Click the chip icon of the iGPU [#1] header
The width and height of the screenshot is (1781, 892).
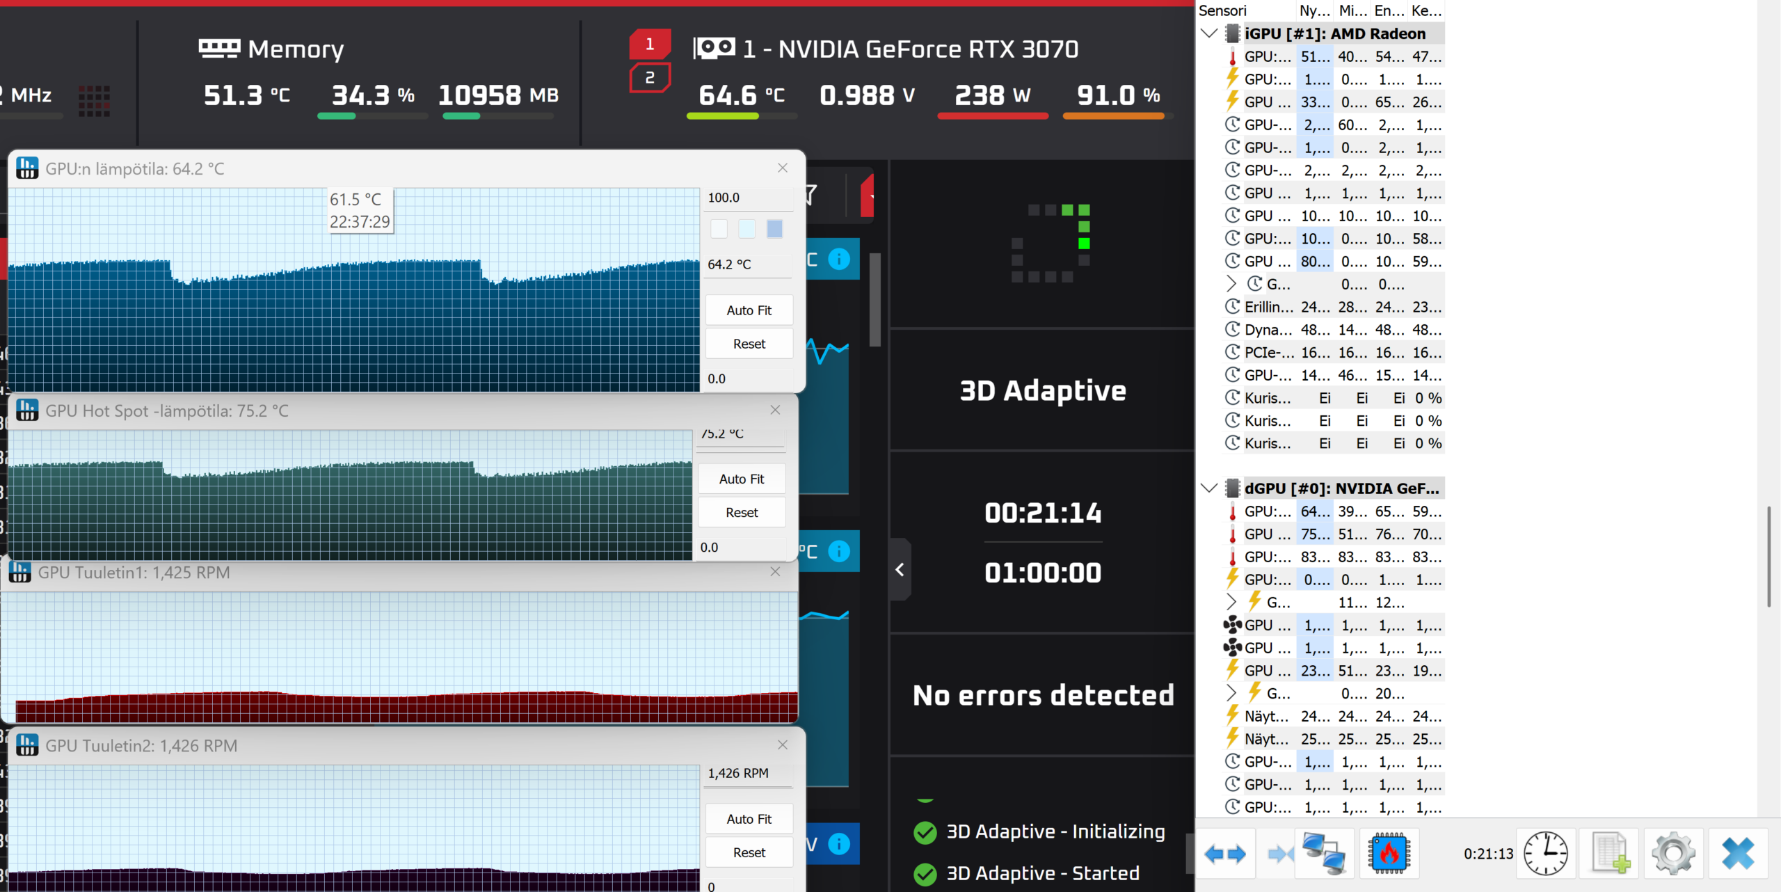pos(1233,33)
